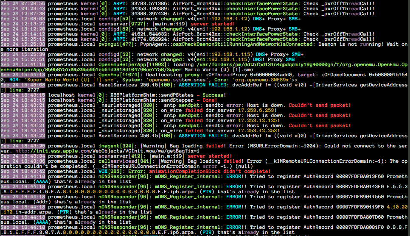
Task: Select the red 'Success!' word
Action: (x=214, y=95)
